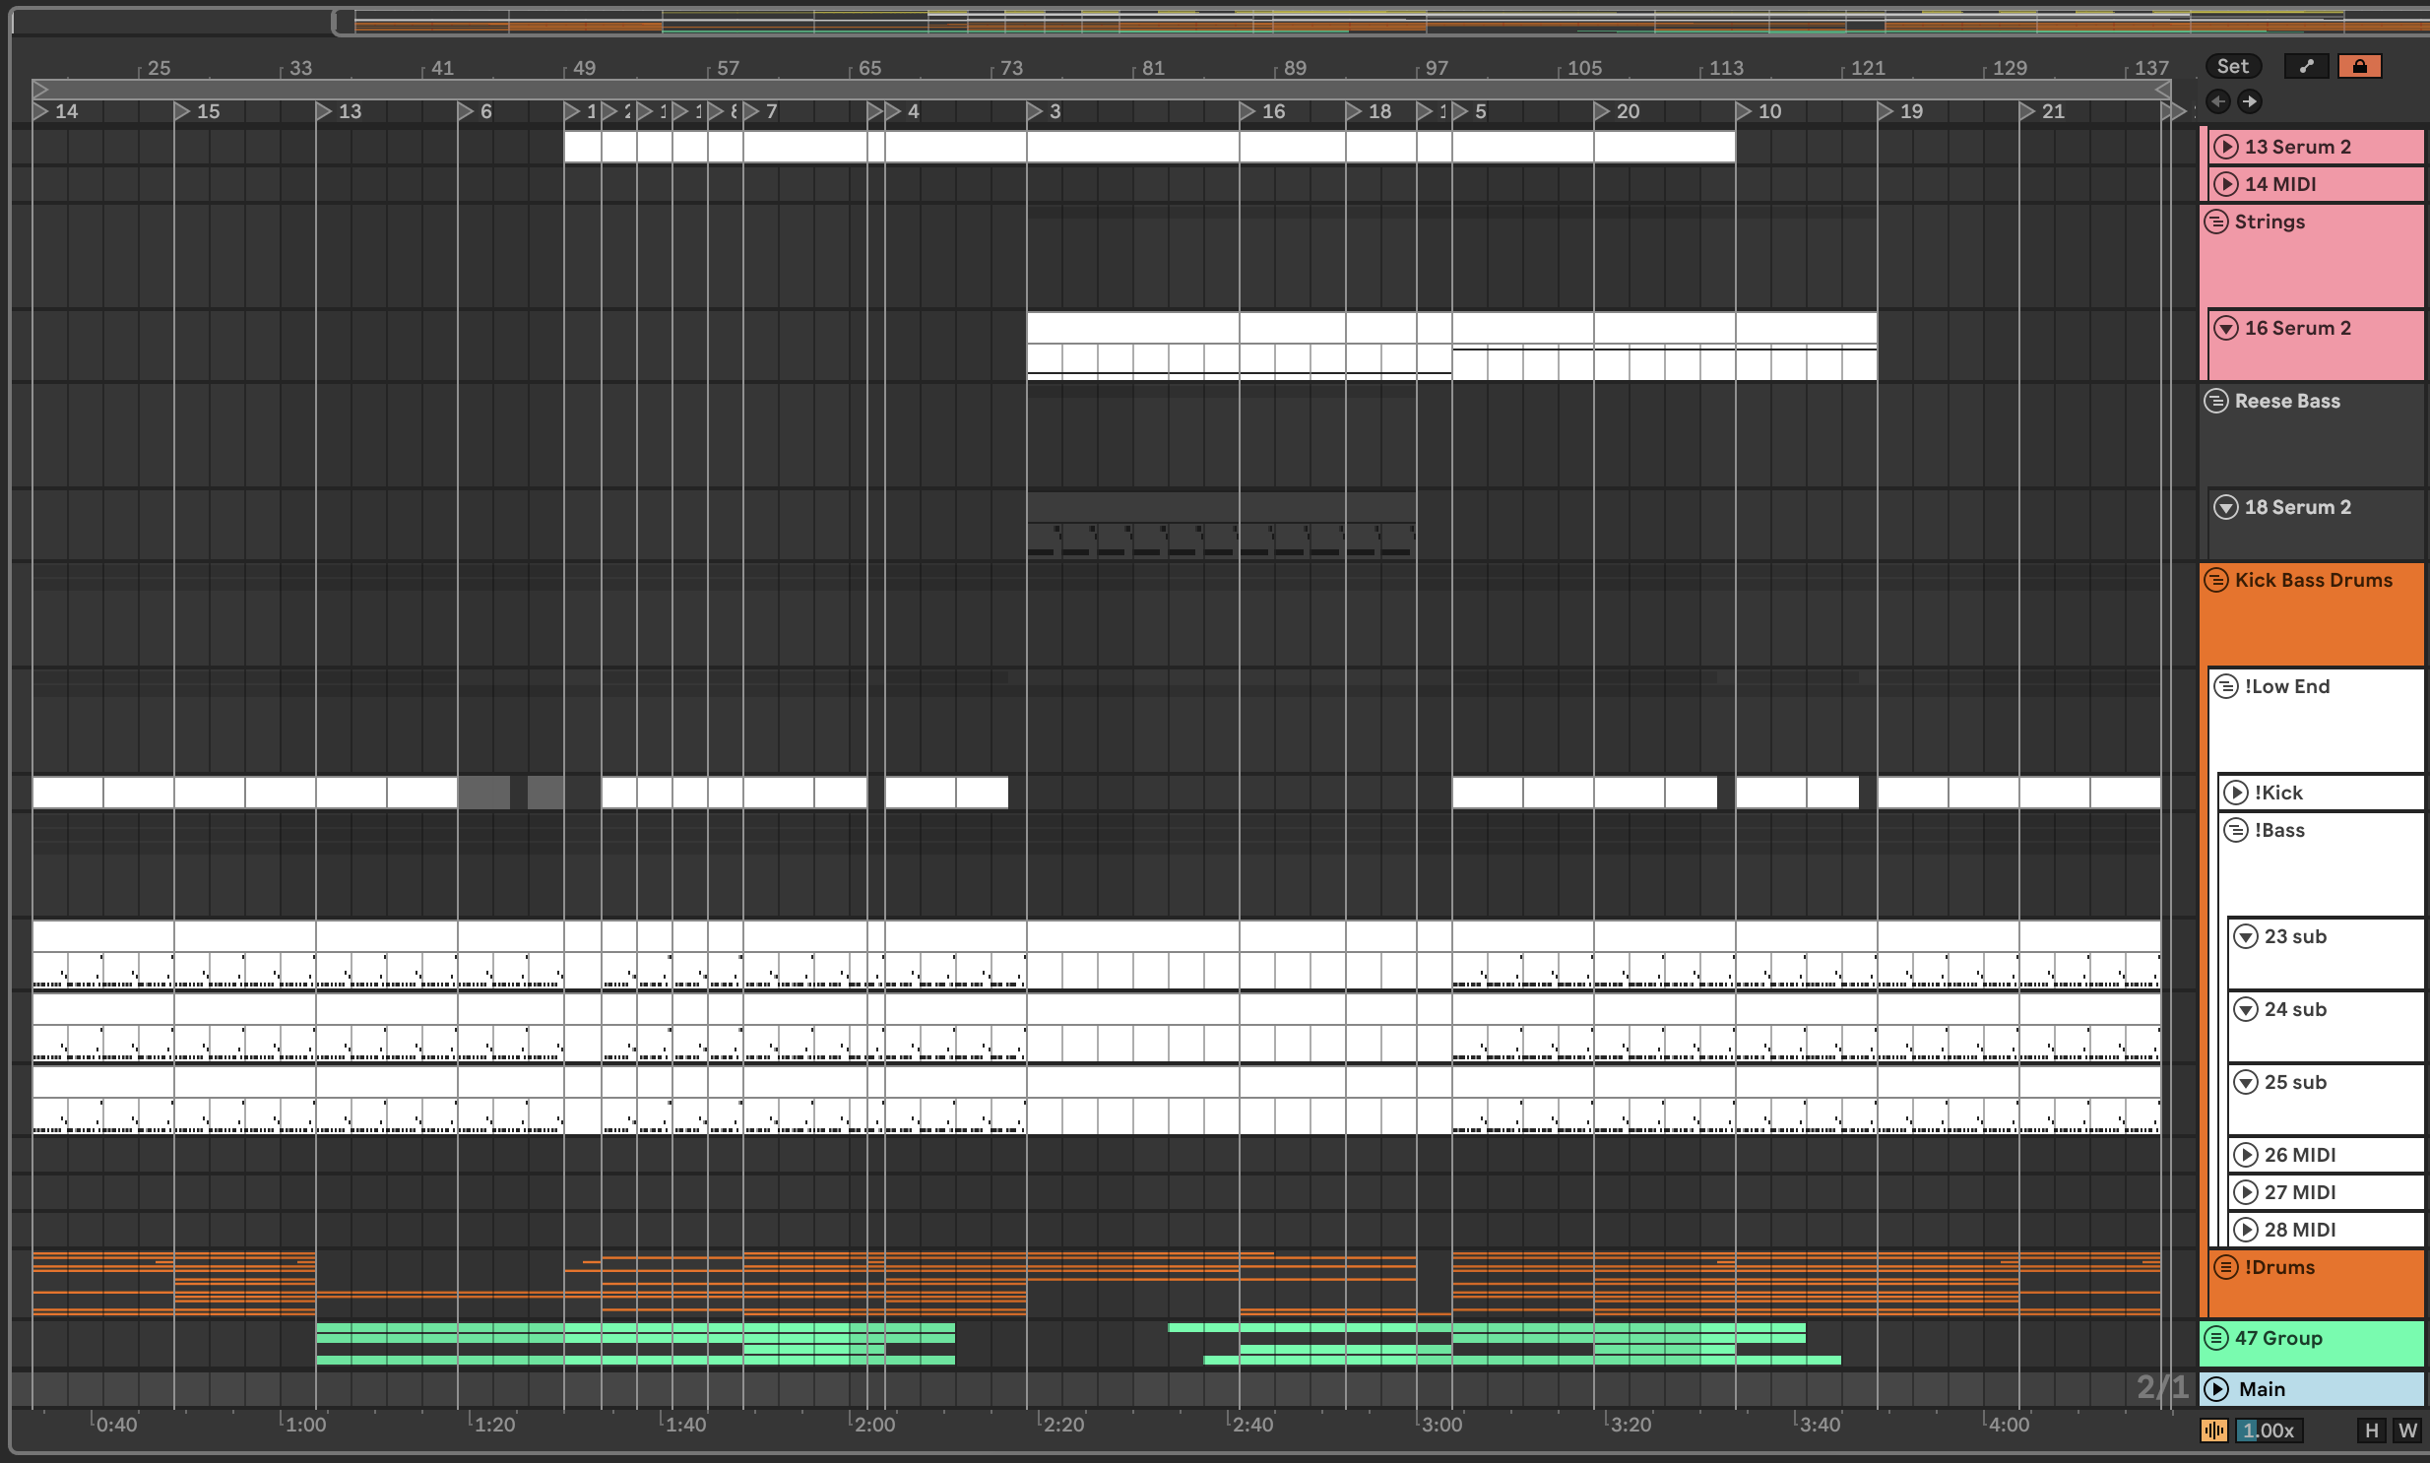Fold the 16 Serum 2 track

pyautogui.click(x=2226, y=328)
